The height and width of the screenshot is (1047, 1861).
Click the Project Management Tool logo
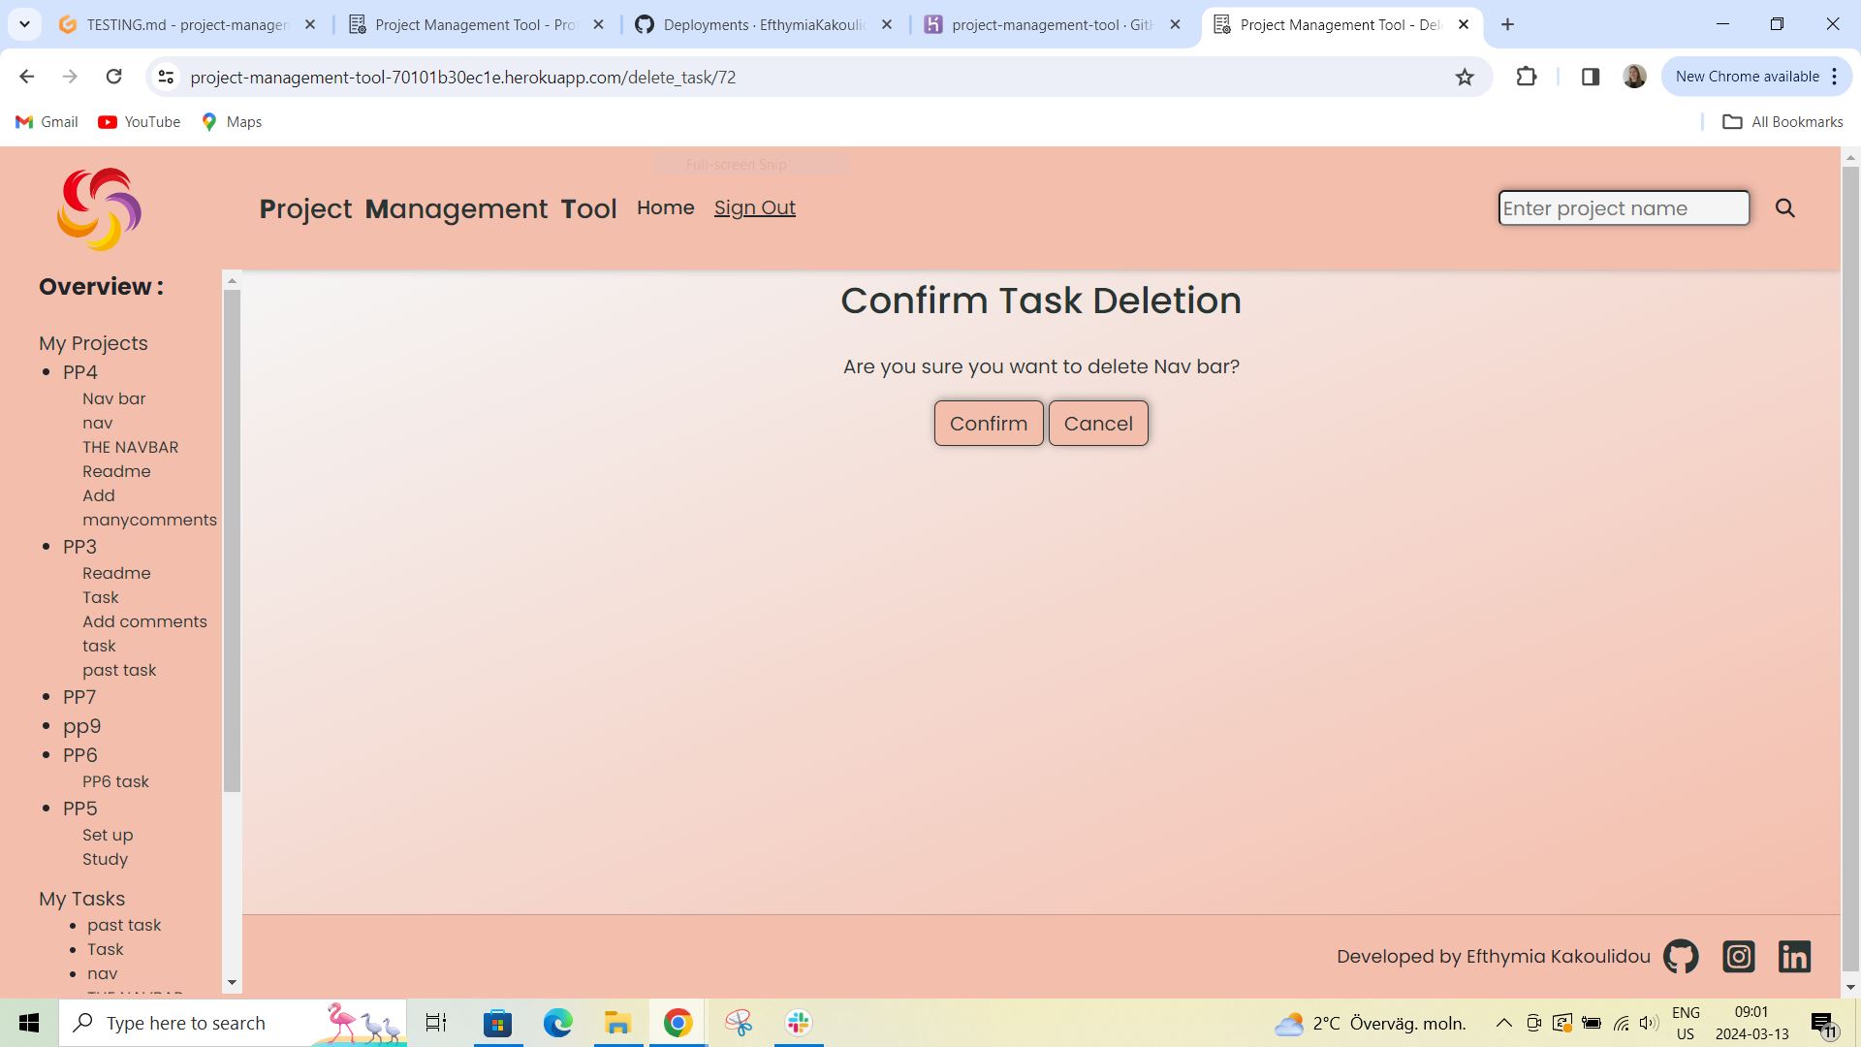pos(98,207)
